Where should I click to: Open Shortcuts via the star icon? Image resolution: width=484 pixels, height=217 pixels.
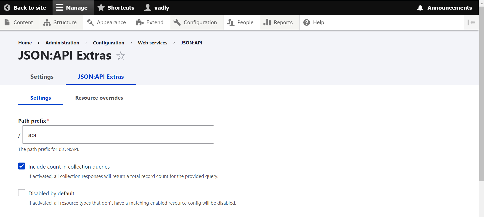(101, 8)
